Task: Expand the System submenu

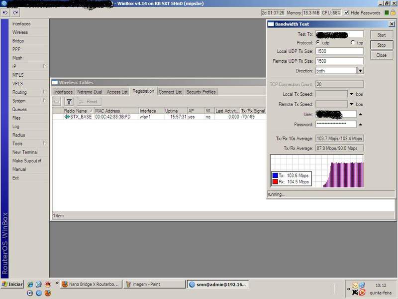Action: [28, 101]
